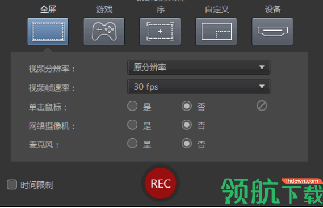Select the custom area capture icon
Screen dimensions: 323x208
(x=216, y=32)
